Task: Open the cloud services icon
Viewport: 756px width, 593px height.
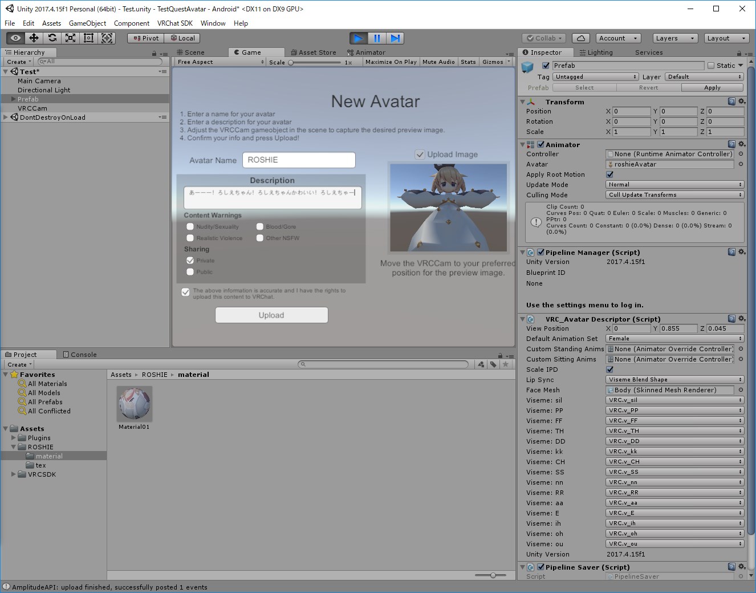Action: click(580, 38)
